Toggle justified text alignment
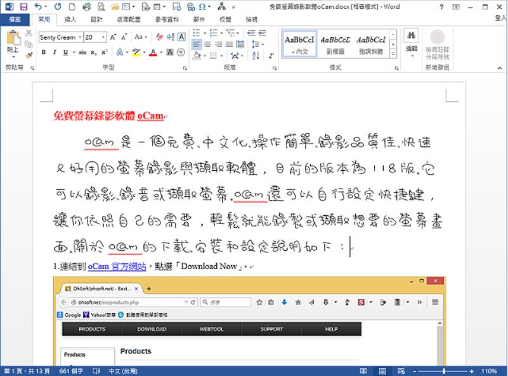 pyautogui.click(x=230, y=44)
